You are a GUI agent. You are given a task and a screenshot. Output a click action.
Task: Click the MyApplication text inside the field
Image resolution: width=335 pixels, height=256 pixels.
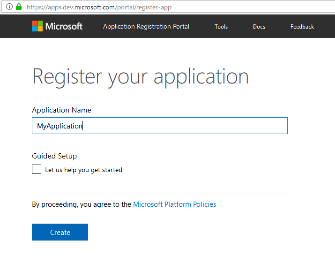click(60, 126)
